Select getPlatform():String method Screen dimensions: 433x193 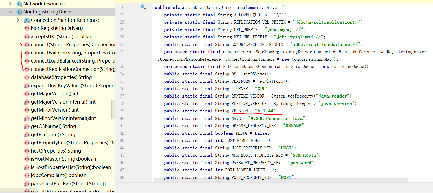click(x=53, y=134)
